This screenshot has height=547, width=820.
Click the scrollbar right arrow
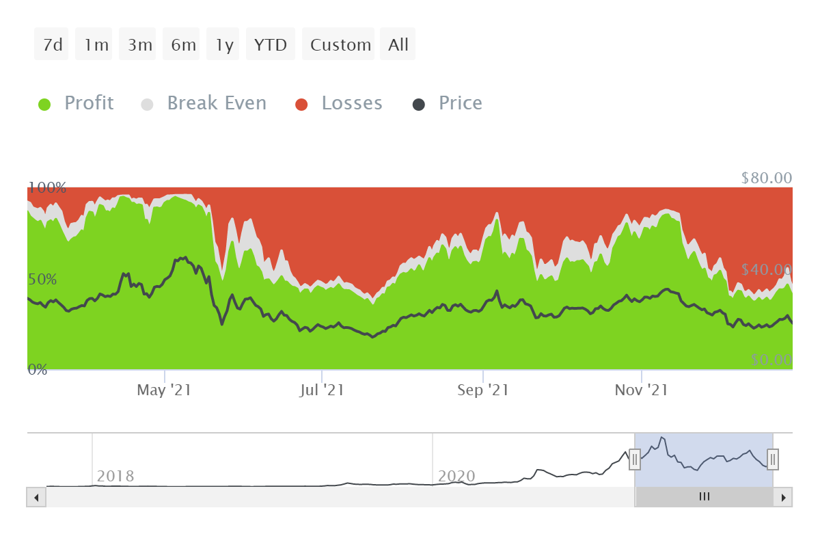[784, 497]
